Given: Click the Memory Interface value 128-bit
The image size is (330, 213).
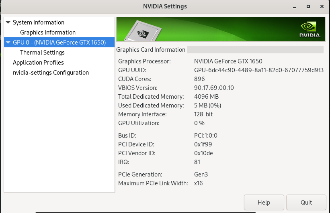Looking at the screenshot, I should tap(203, 114).
